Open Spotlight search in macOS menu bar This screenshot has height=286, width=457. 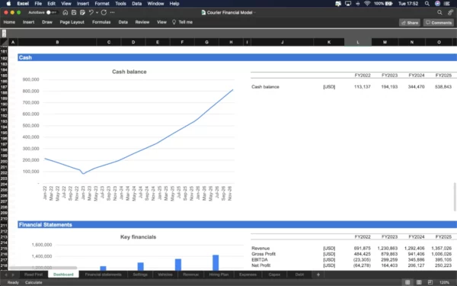click(x=427, y=4)
